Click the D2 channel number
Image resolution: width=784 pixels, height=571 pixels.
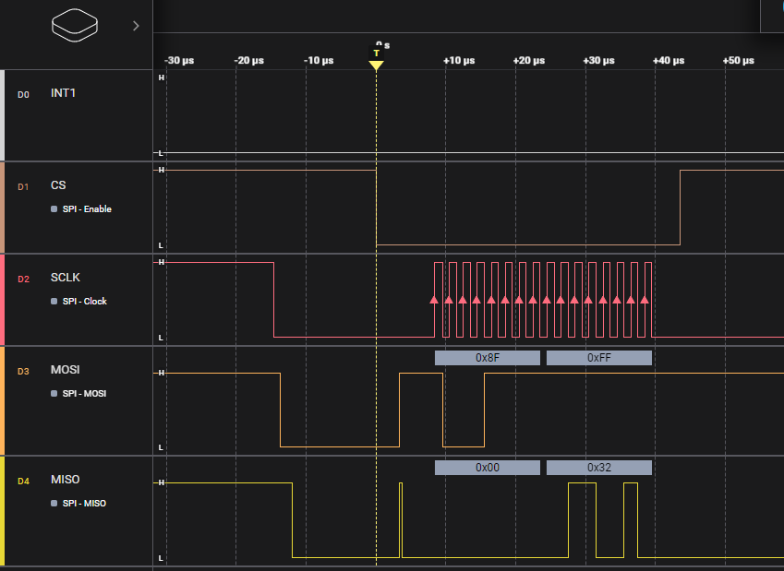click(x=23, y=280)
